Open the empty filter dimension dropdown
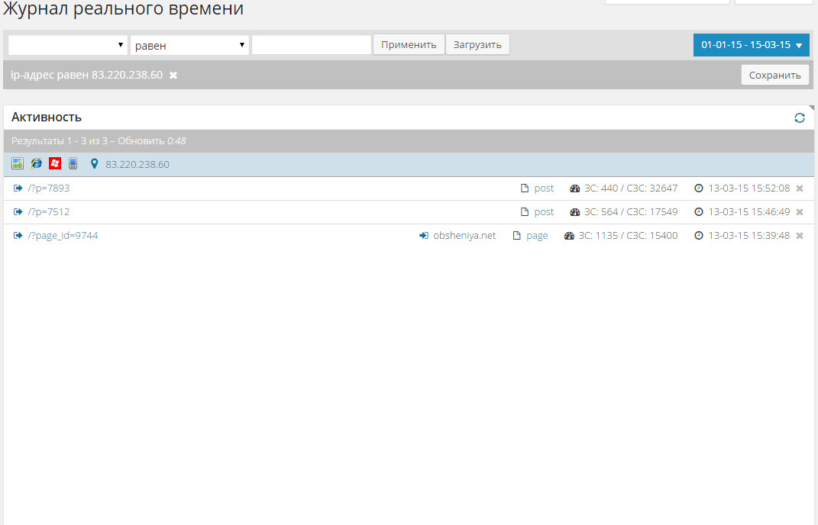Viewport: 818px width, 525px height. (x=68, y=45)
